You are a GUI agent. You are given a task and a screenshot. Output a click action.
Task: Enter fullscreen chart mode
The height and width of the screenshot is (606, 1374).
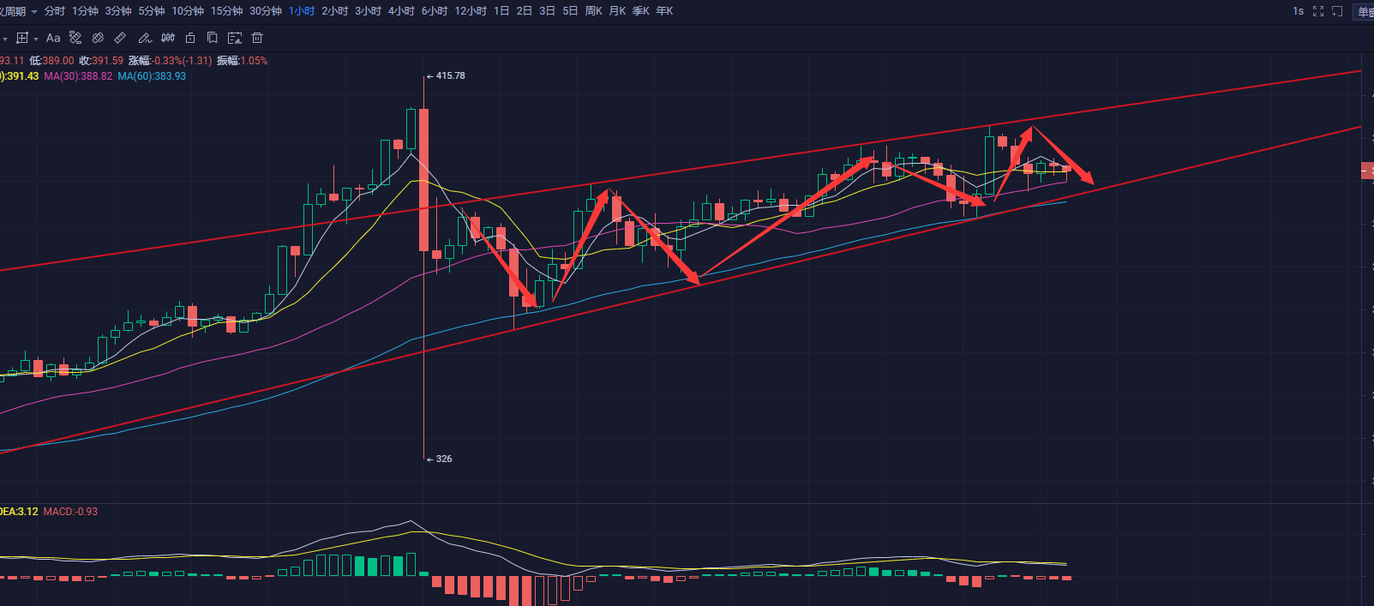click(x=1318, y=11)
